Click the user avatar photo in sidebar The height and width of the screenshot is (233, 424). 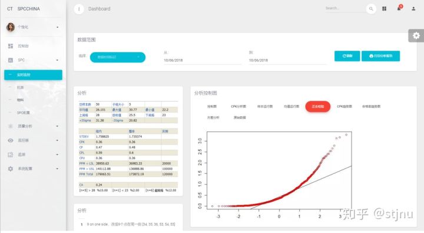11,27
